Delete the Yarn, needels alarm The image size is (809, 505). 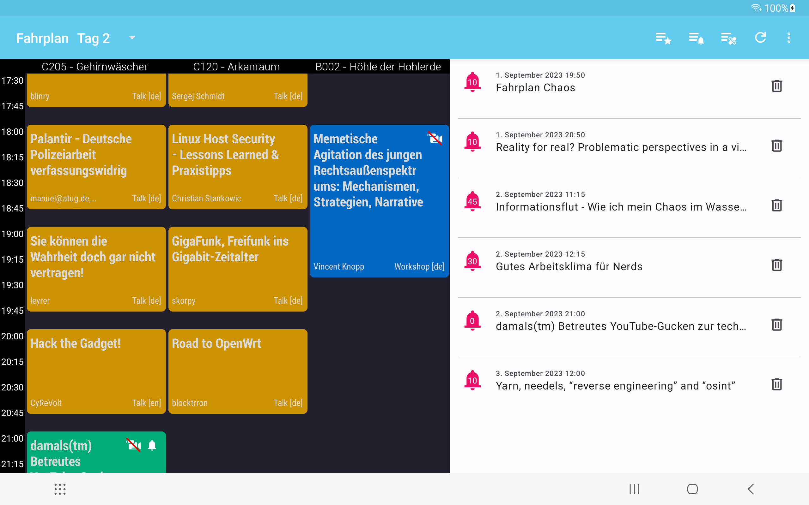point(776,384)
